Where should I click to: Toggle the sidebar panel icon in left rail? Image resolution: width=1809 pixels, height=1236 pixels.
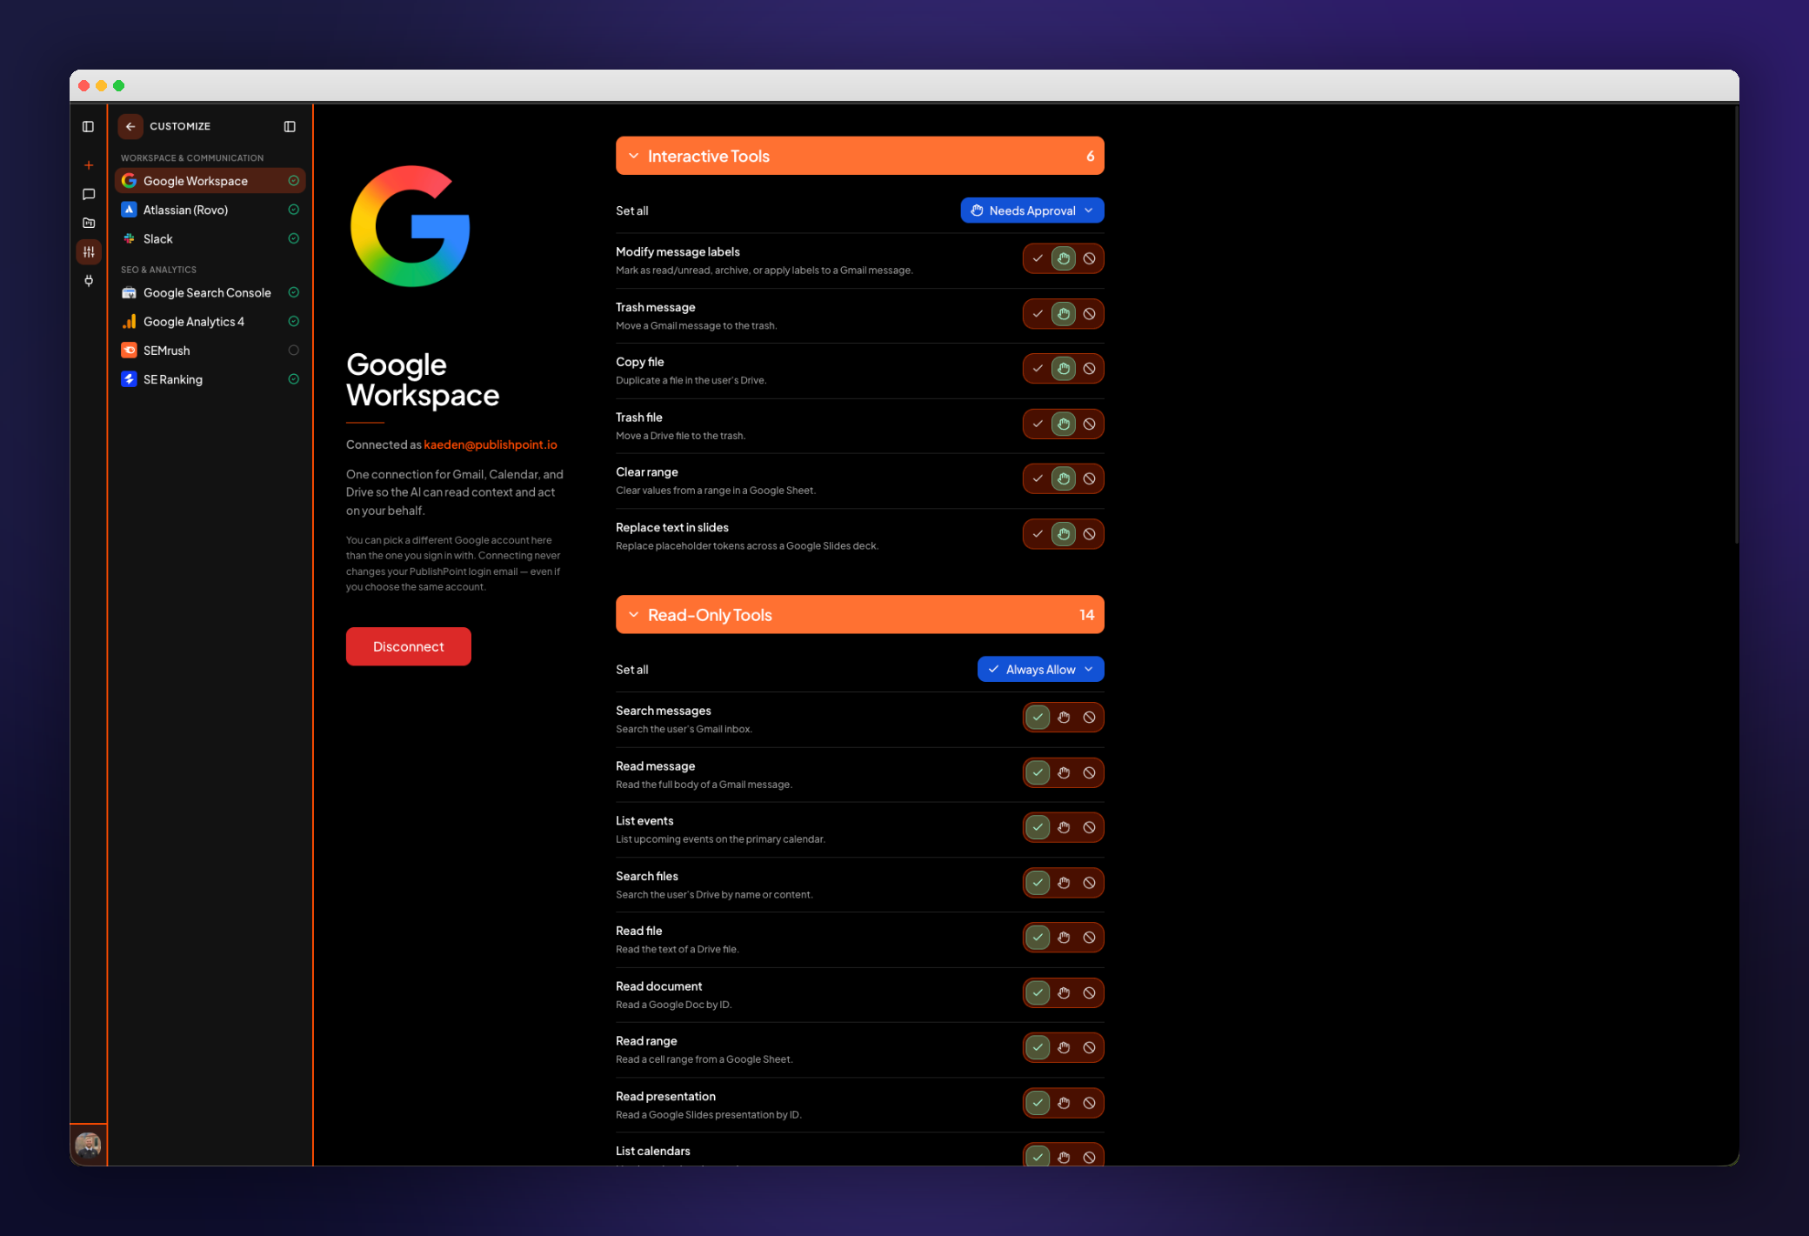point(88,126)
